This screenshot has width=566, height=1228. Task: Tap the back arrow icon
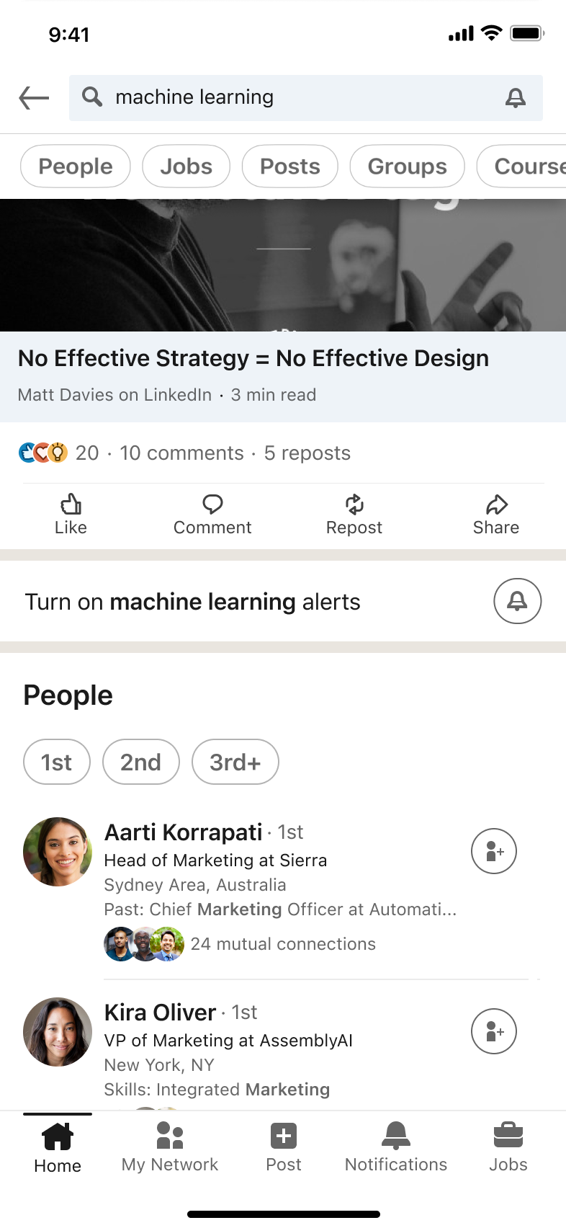(x=34, y=97)
